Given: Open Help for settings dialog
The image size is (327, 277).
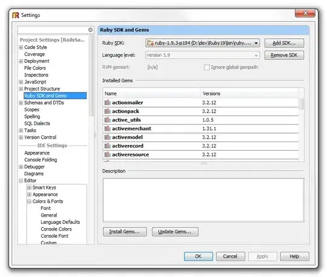Looking at the screenshot, I should (x=294, y=256).
